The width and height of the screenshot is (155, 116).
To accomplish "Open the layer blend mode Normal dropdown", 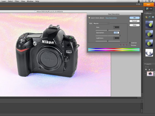I will (150, 67).
